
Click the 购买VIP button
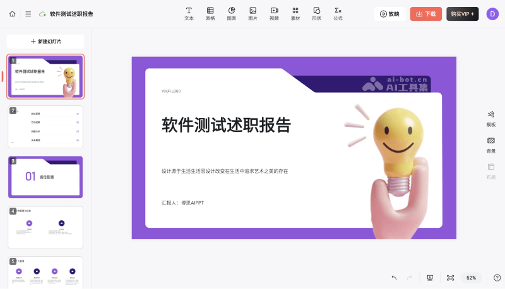[462, 14]
